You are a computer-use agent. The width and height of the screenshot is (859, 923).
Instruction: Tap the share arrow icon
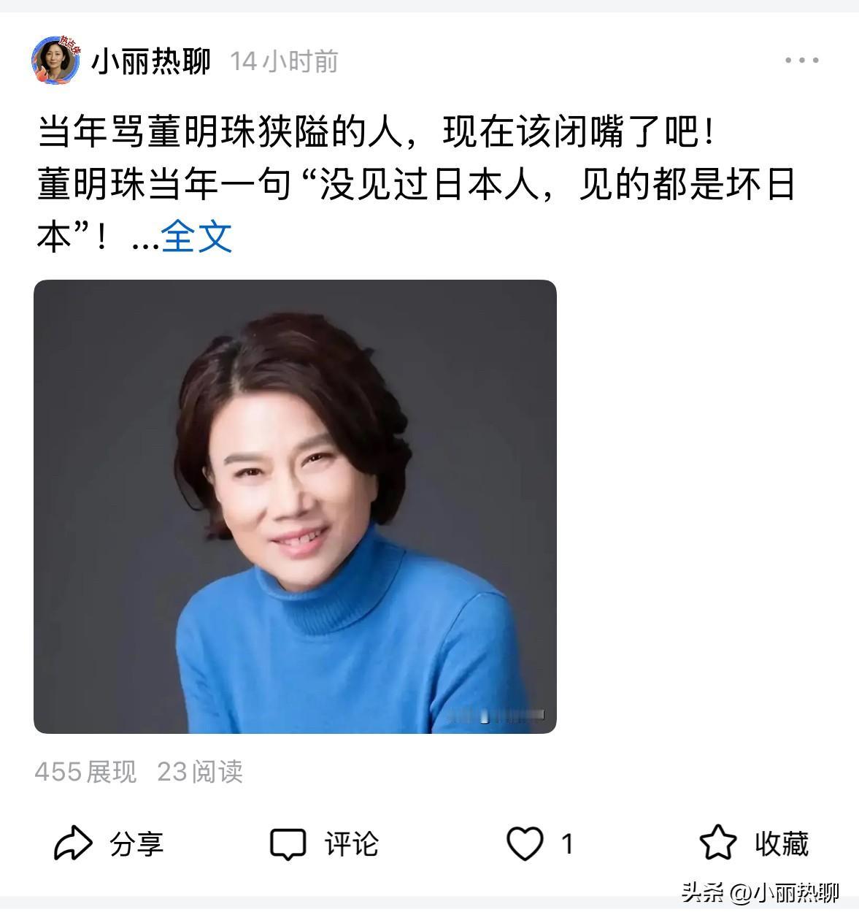[74, 844]
